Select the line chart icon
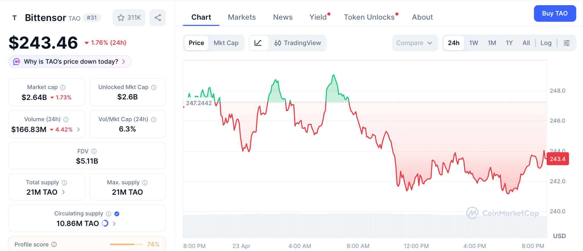This screenshot has height=251, width=583. [x=258, y=43]
